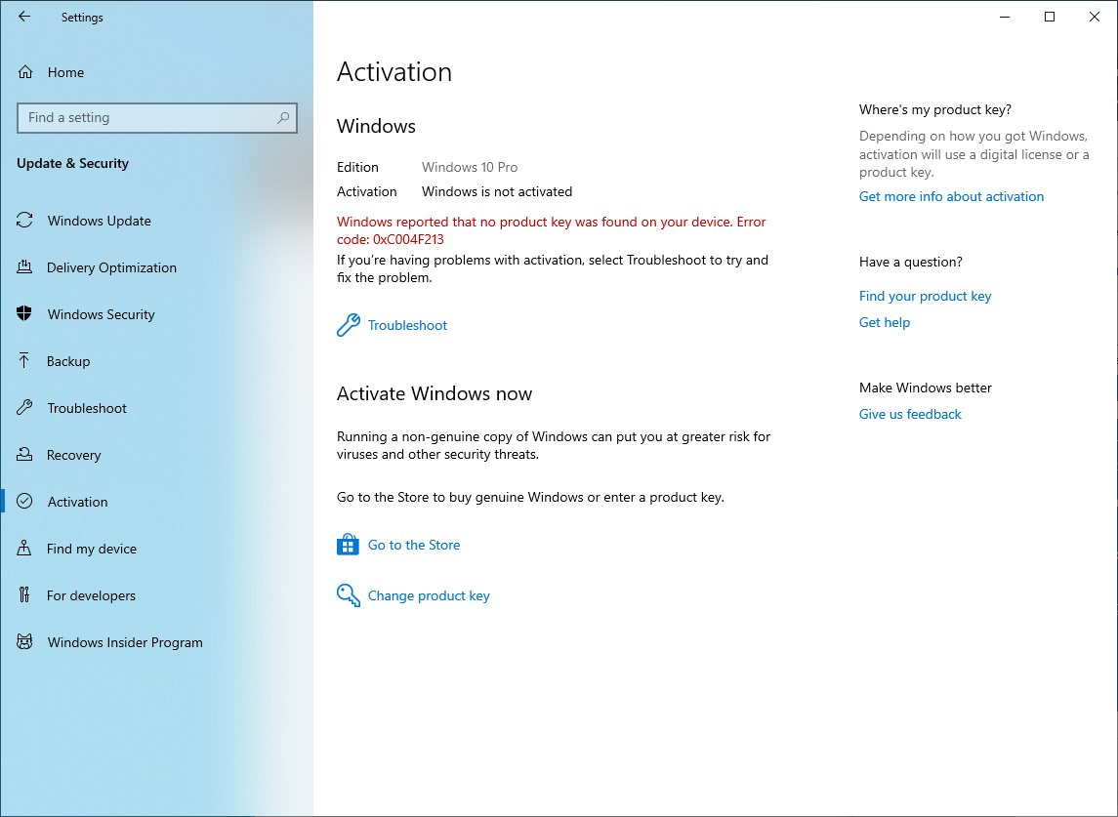Viewport: 1118px width, 817px height.
Task: Click the sidebar Troubleshoot wrench icon
Action: click(24, 408)
